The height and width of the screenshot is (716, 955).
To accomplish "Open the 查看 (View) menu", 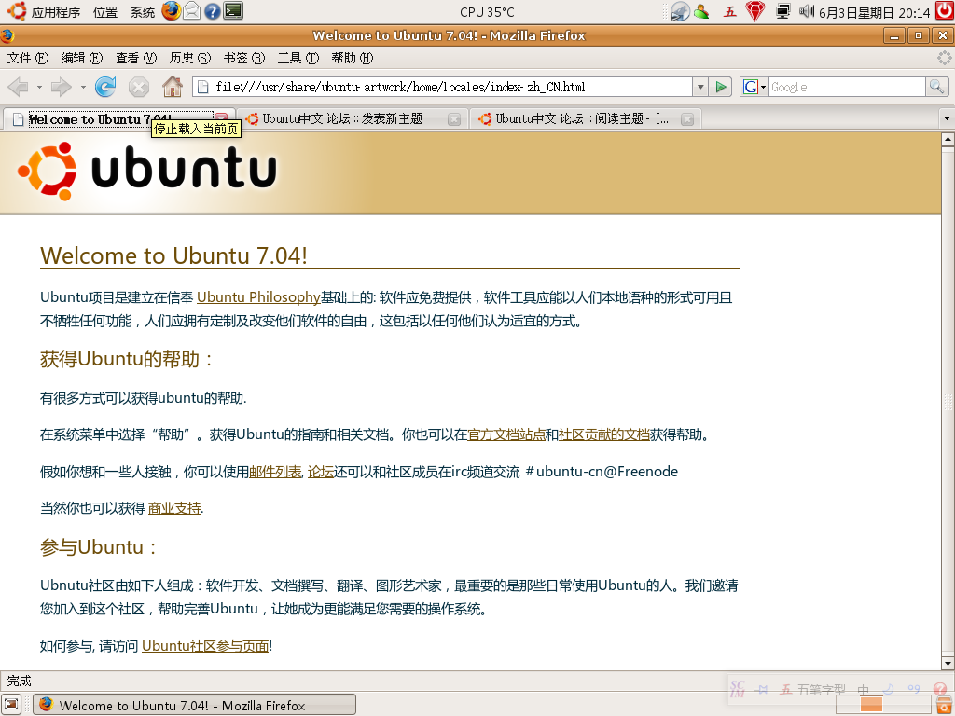I will tap(136, 58).
